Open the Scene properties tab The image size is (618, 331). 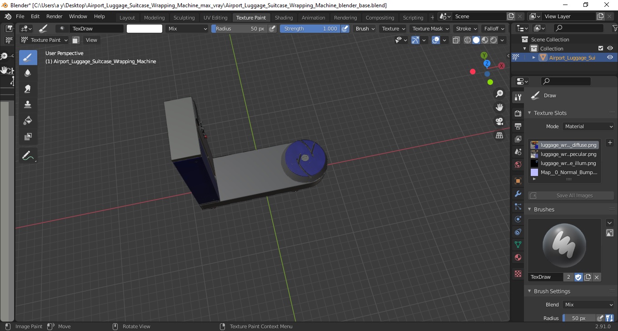[518, 152]
